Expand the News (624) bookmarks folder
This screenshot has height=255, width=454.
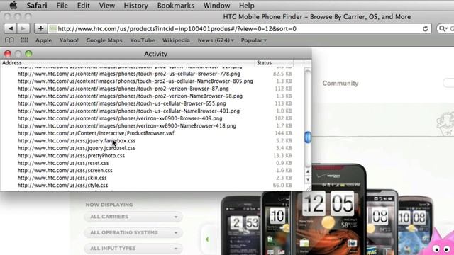pyautogui.click(x=216, y=40)
